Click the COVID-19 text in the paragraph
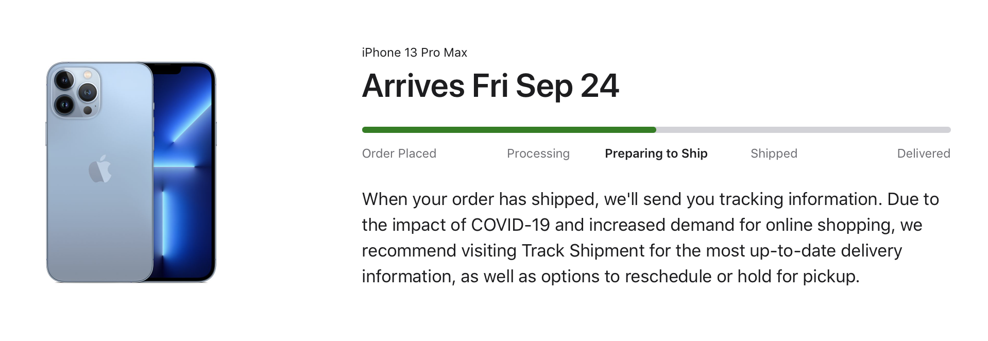This screenshot has height=341, width=988. point(510,225)
